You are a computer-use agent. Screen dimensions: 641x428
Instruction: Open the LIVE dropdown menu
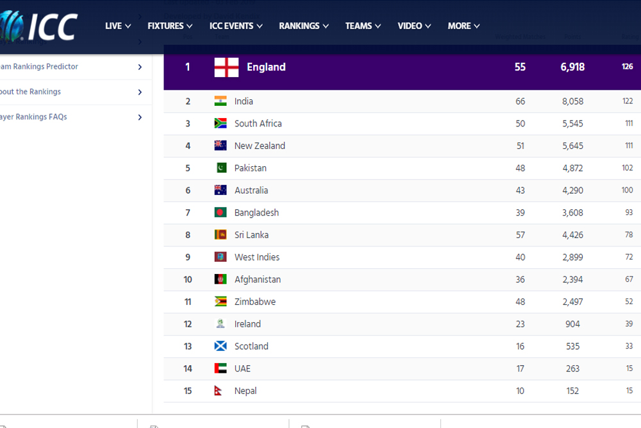118,26
